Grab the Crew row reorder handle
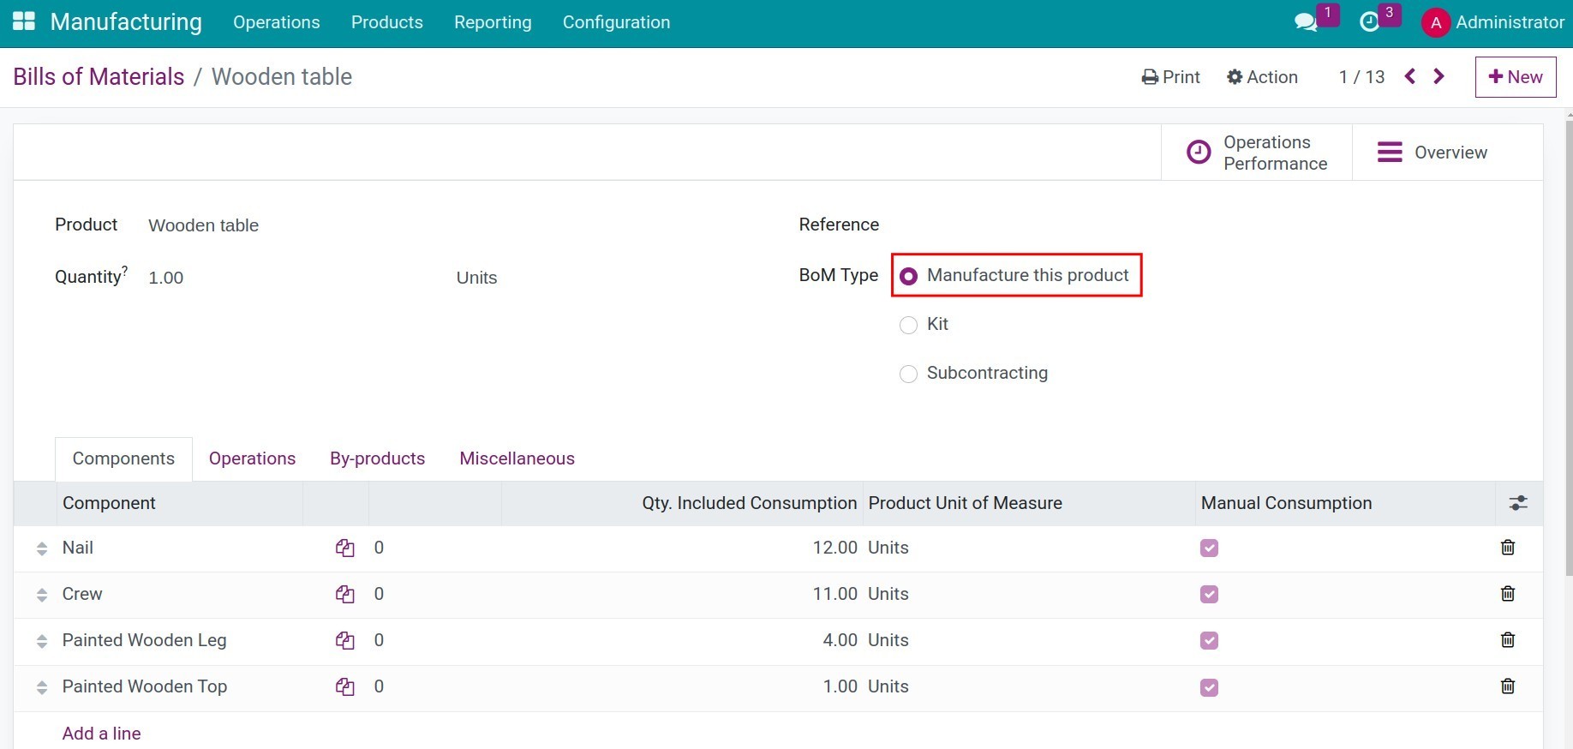Screen dimensions: 1573x749 pos(41,595)
